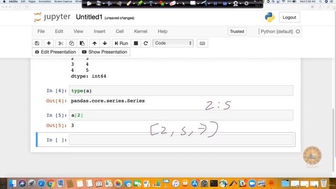Open the command palette keyboard icon
Screen dimensions: 336x189
[202, 43]
